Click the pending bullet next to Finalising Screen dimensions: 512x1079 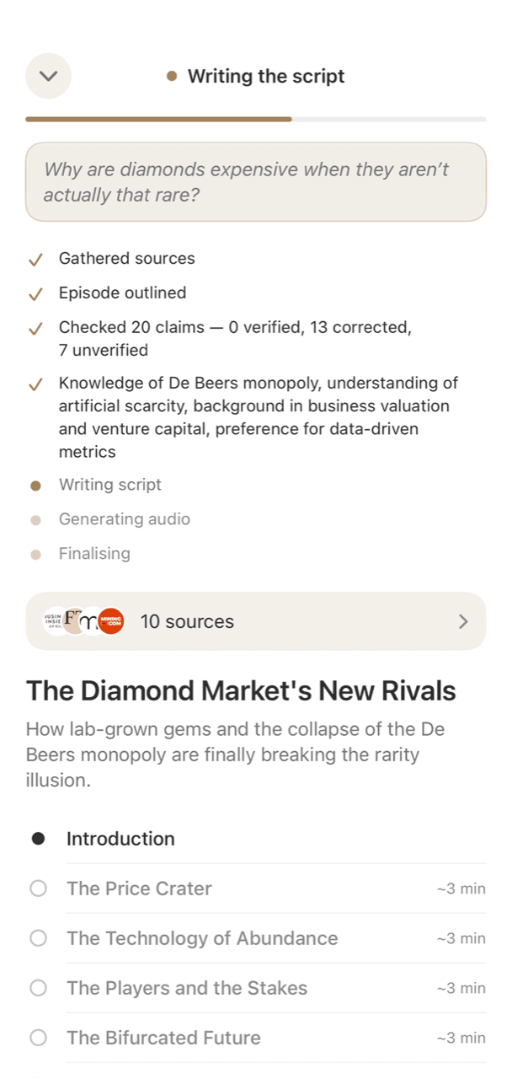point(35,555)
